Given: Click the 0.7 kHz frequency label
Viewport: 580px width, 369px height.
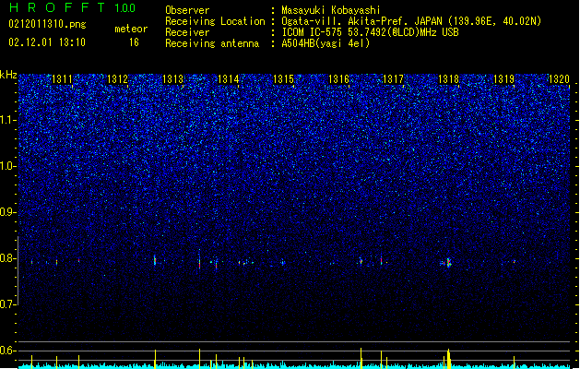Looking at the screenshot, I should pos(7,304).
